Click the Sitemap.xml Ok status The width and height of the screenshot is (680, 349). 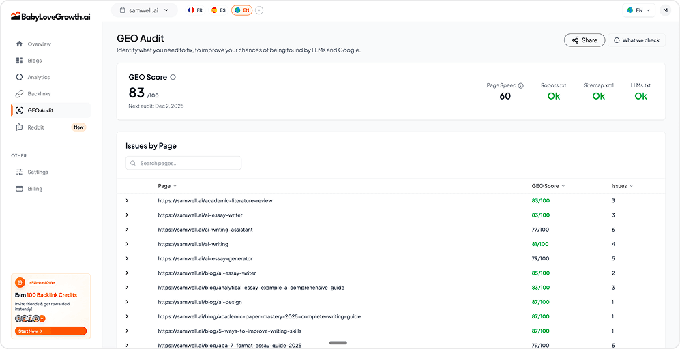[598, 96]
